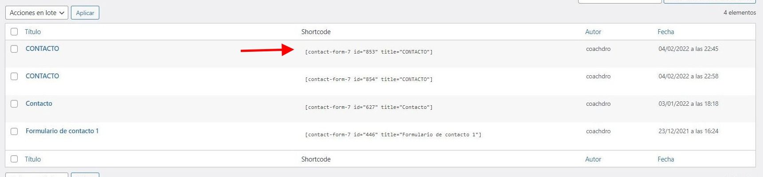Viewport: 763px width, 177px height.
Task: Click shortcode field with id="853"
Action: pos(369,52)
